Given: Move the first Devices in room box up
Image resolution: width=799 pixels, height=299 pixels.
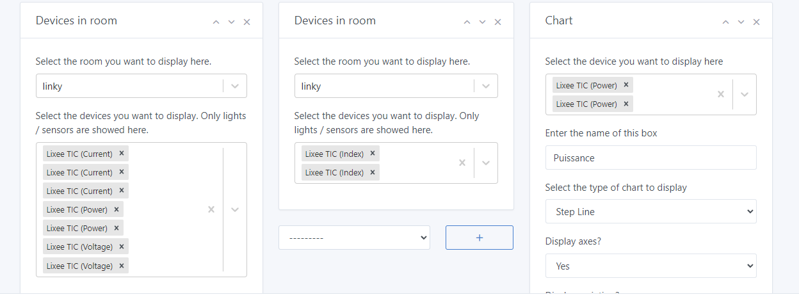Looking at the screenshot, I should 216,22.
